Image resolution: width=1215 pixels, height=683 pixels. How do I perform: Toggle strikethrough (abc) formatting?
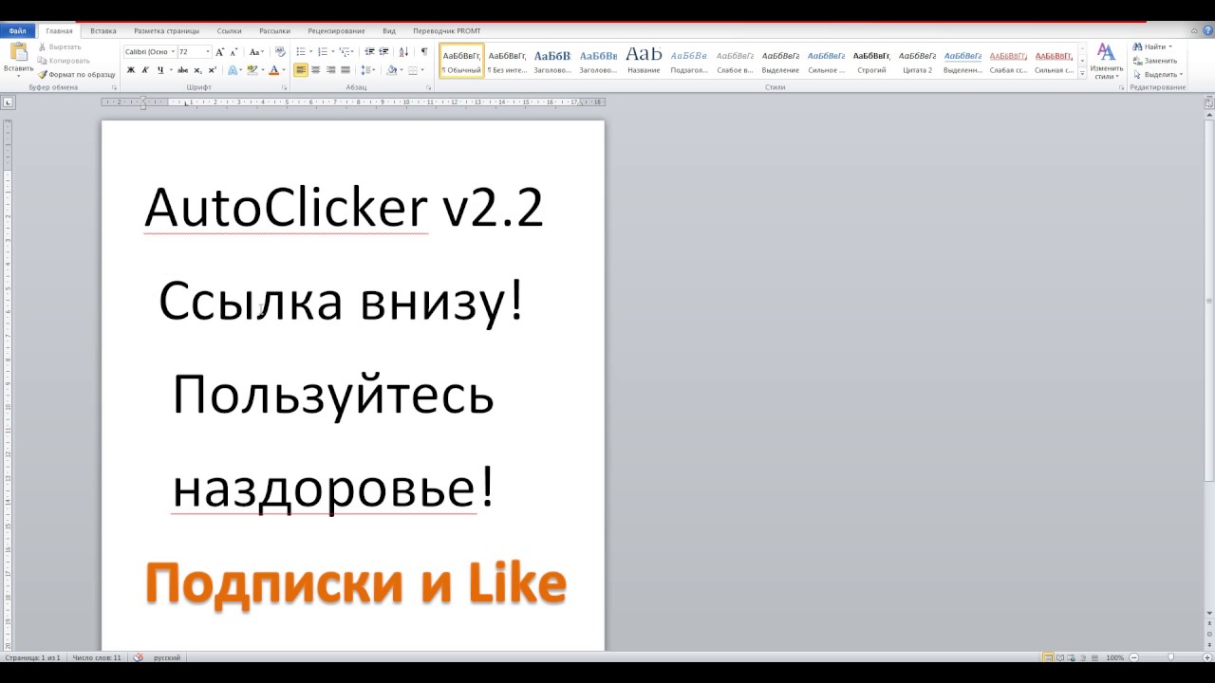tap(182, 70)
